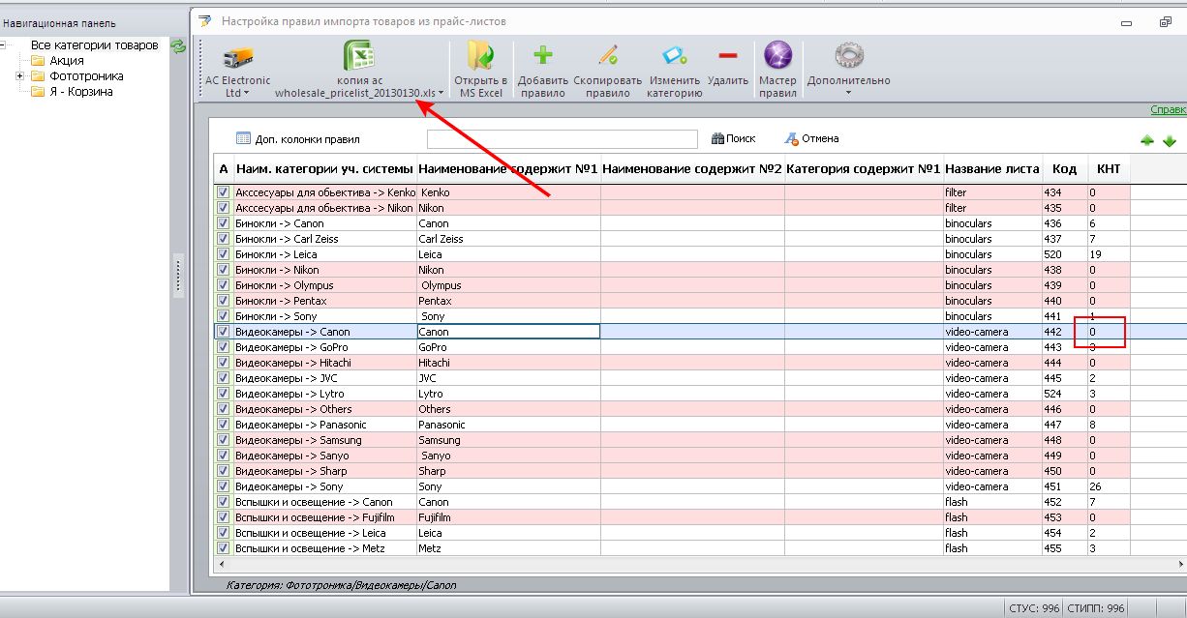Select row Бинокли -> Carl Zeiss
This screenshot has height=618, width=1187.
pos(700,239)
